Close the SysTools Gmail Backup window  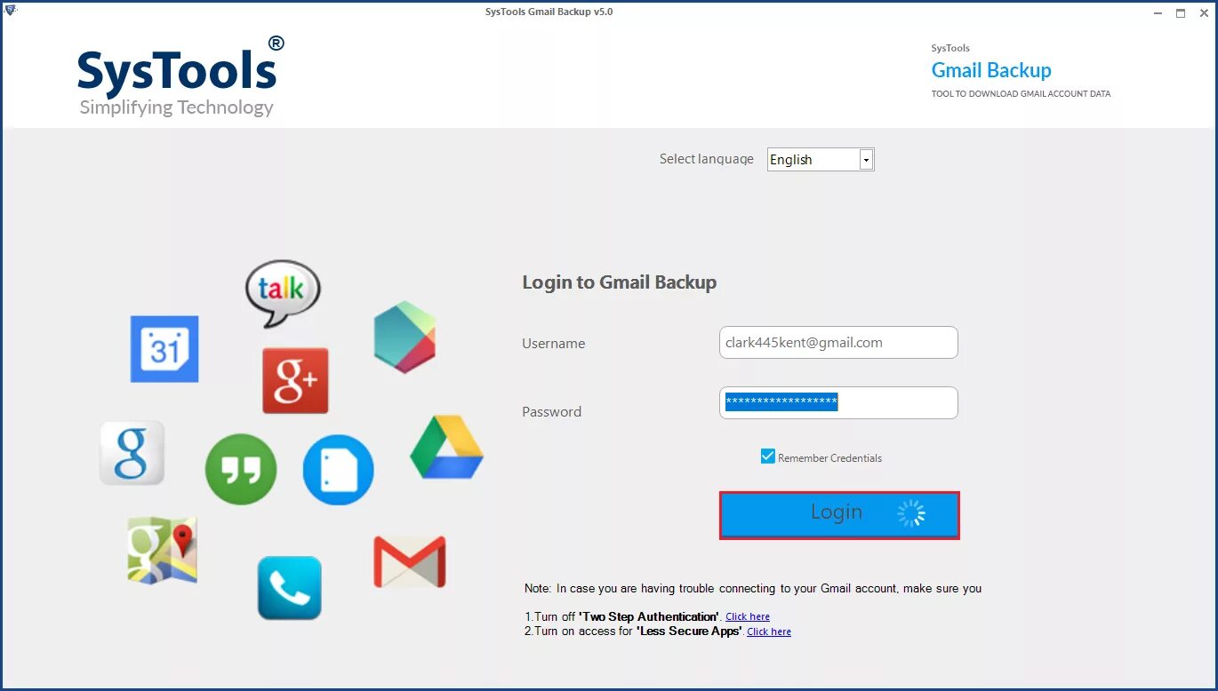pyautogui.click(x=1203, y=12)
